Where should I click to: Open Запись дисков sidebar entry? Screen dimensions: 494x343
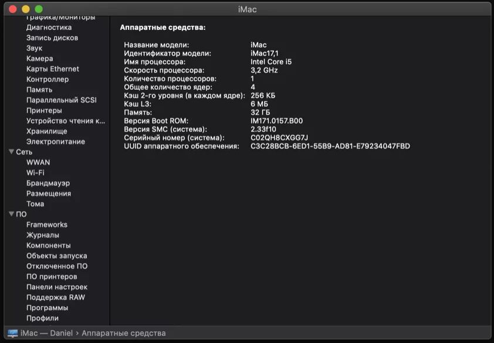52,38
